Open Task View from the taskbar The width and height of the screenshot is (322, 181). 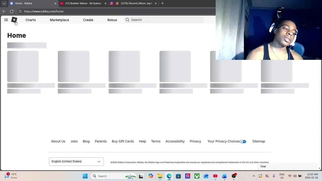click(x=141, y=176)
